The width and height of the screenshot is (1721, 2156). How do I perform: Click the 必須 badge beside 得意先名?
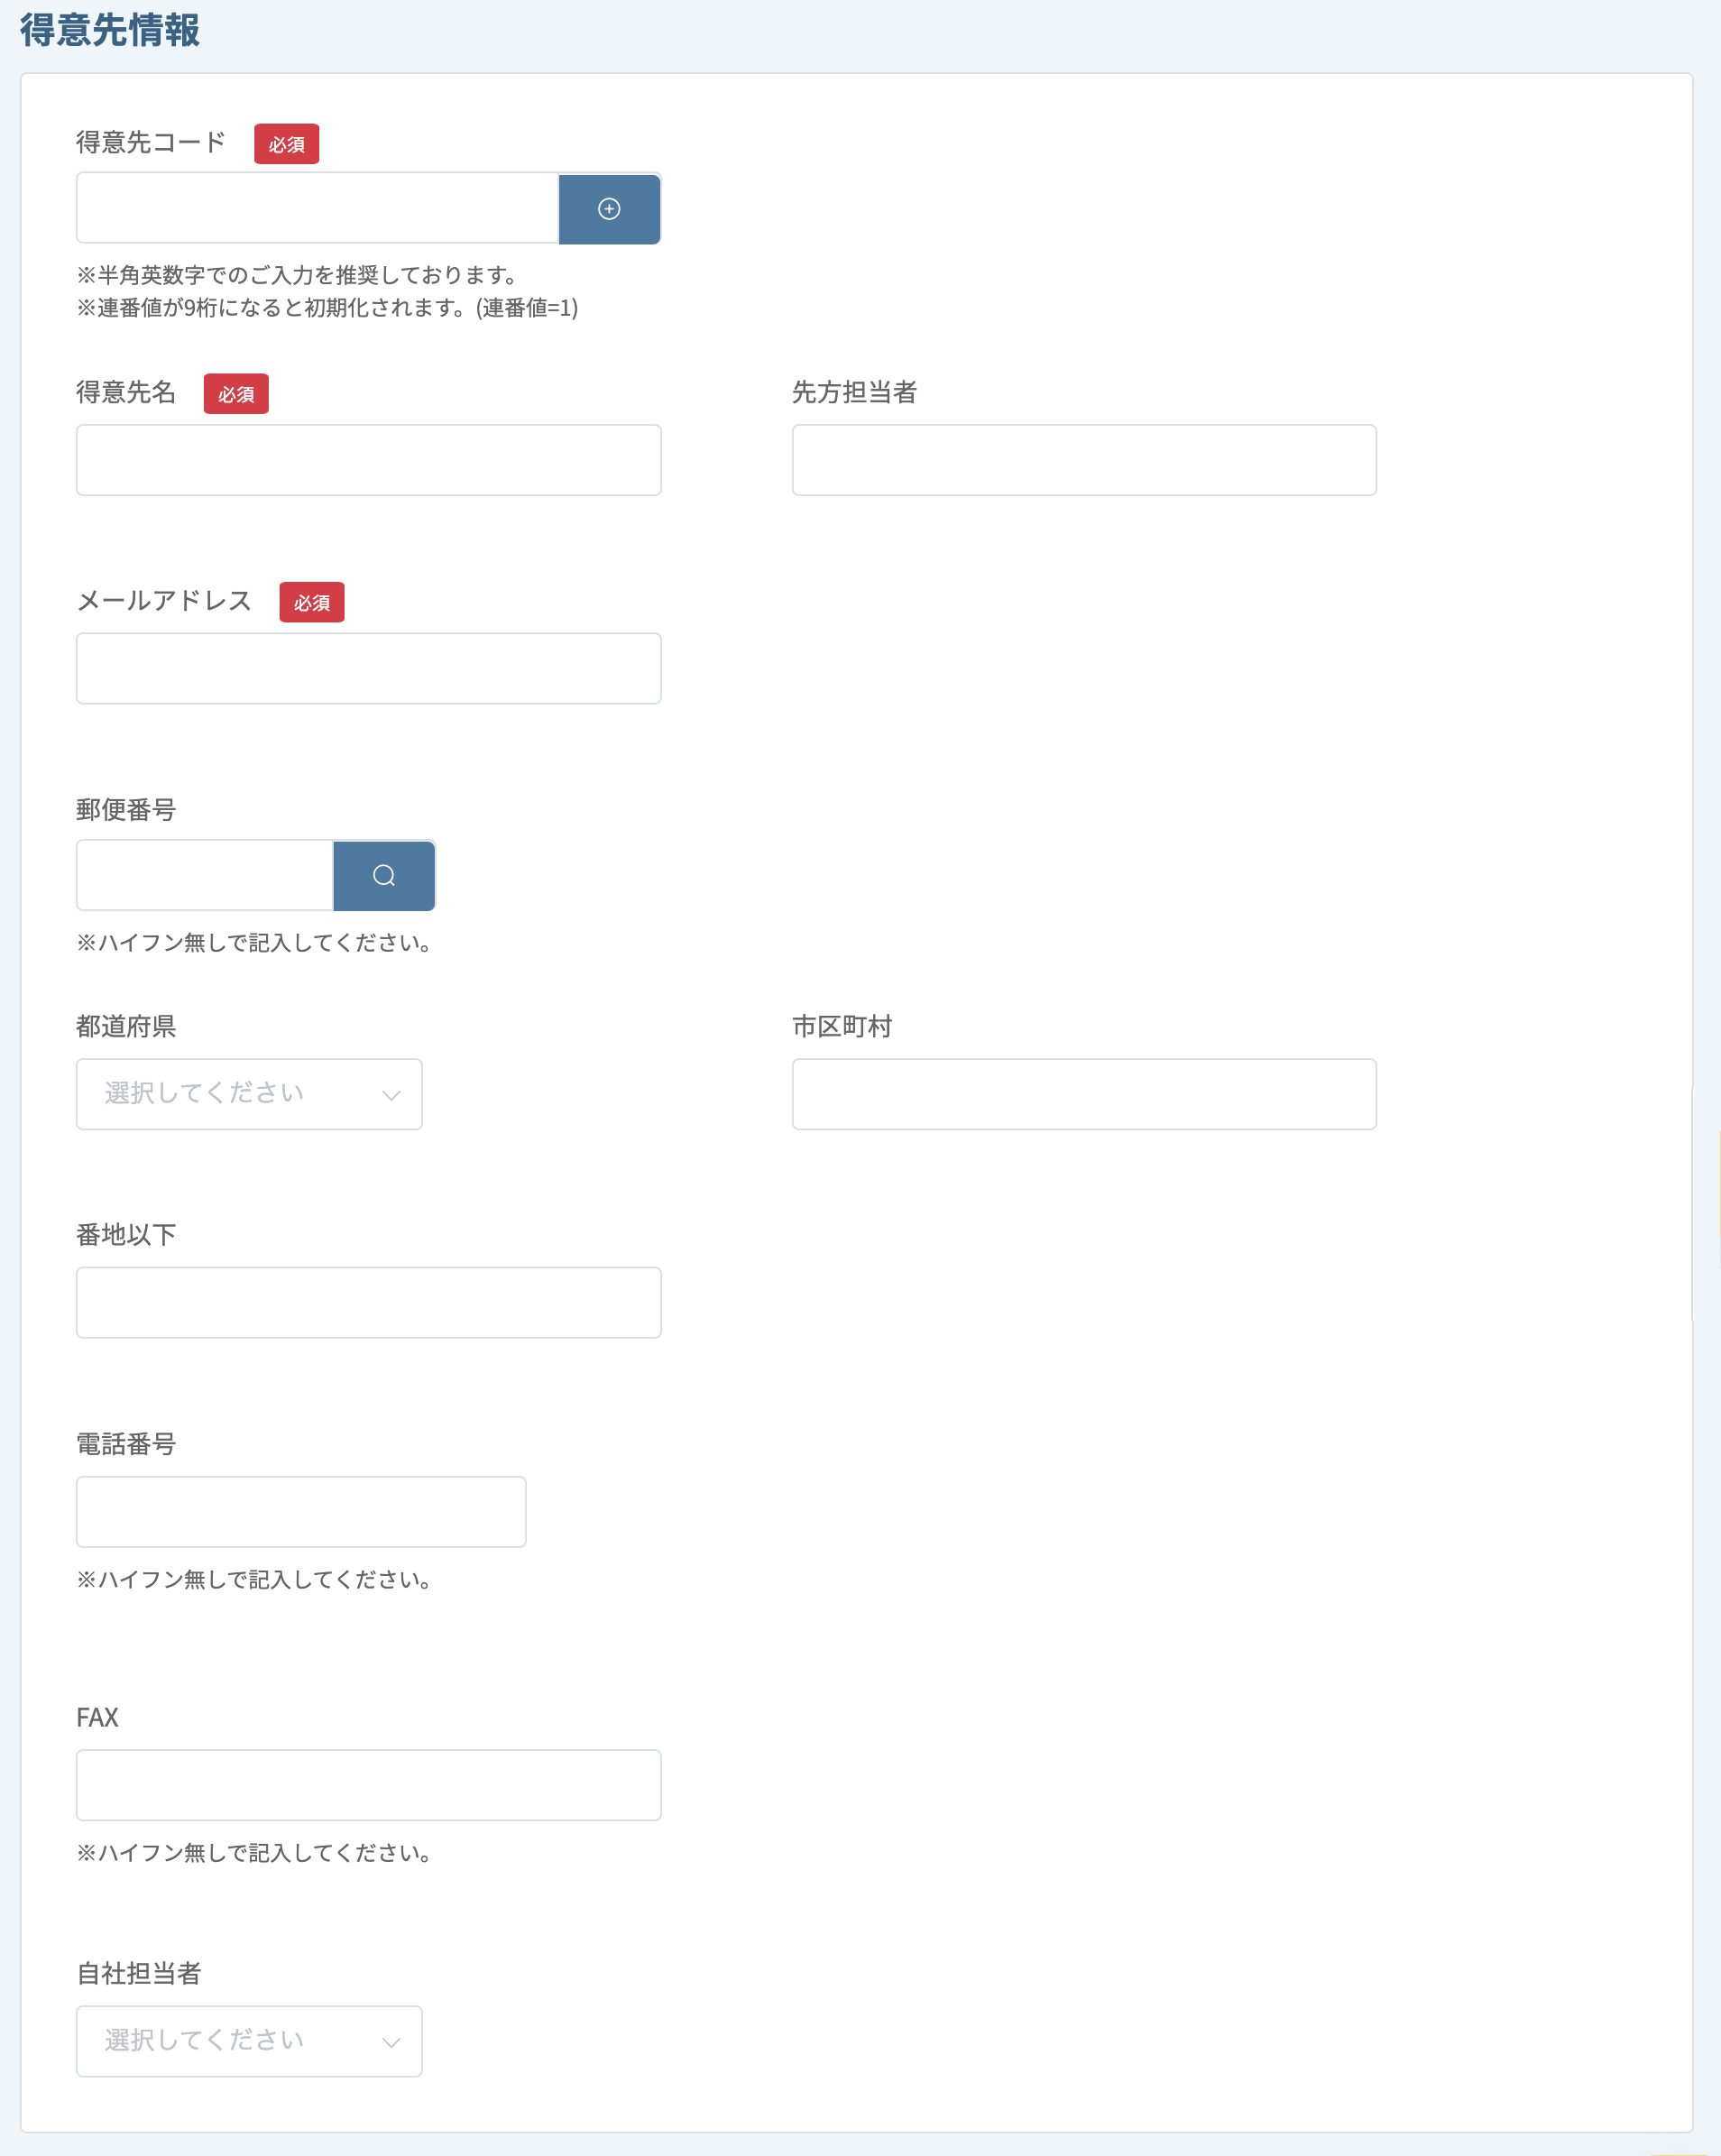click(236, 394)
